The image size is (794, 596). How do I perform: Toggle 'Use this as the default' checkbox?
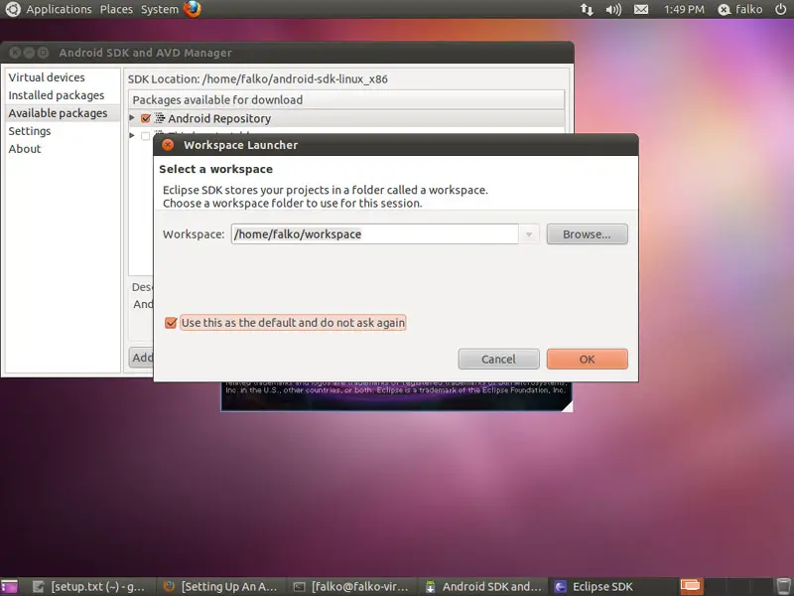click(x=171, y=323)
